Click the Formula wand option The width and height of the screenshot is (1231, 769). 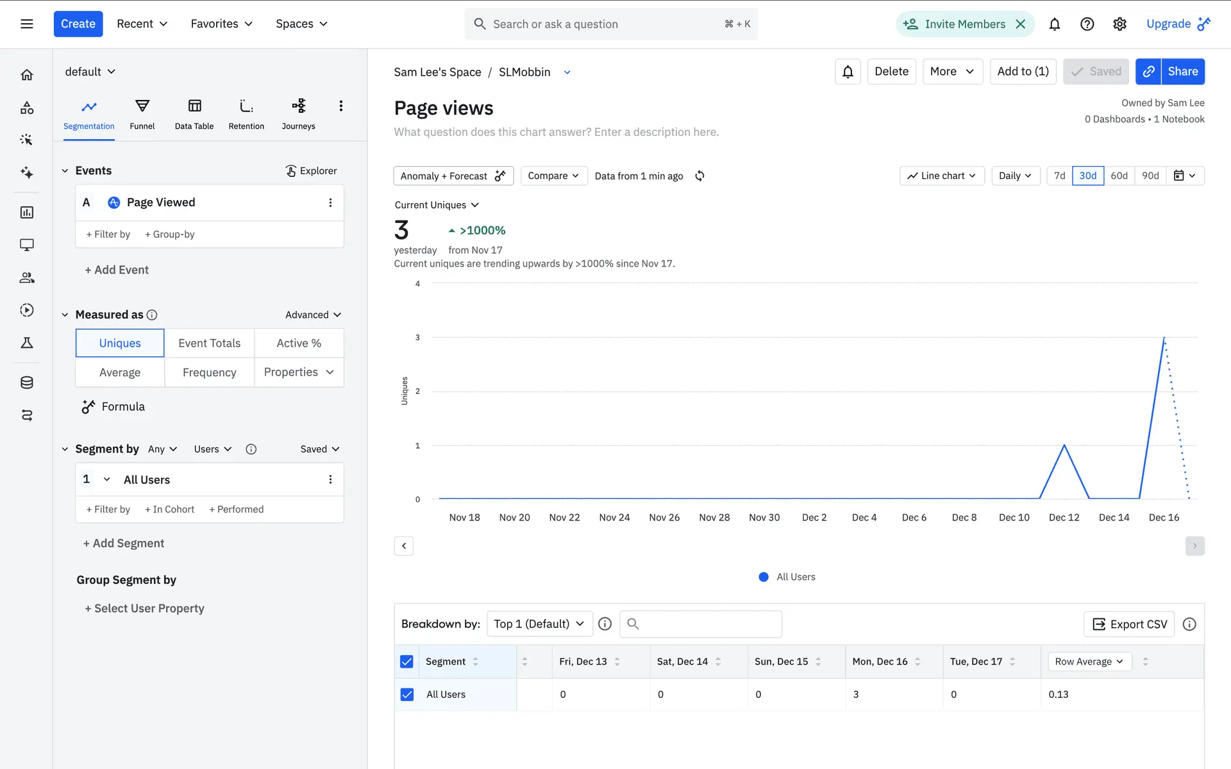coord(113,406)
